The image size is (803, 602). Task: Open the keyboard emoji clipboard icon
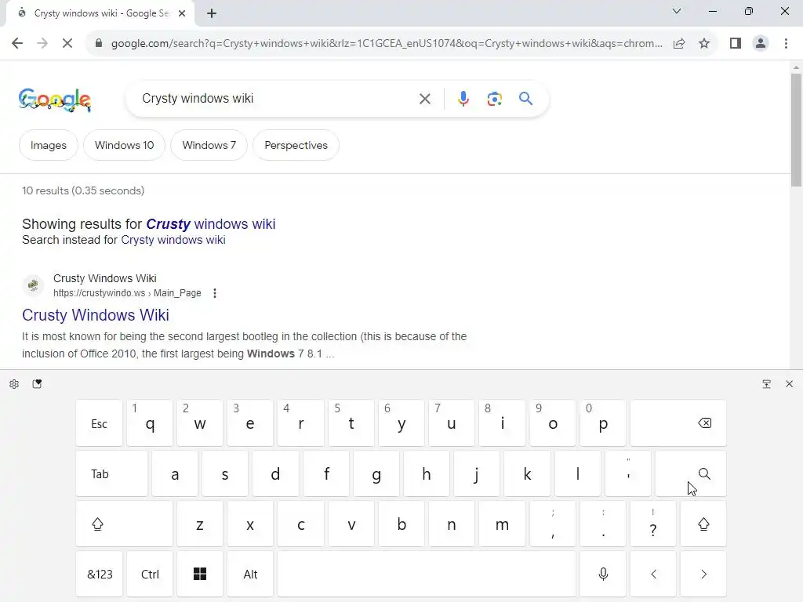[37, 384]
